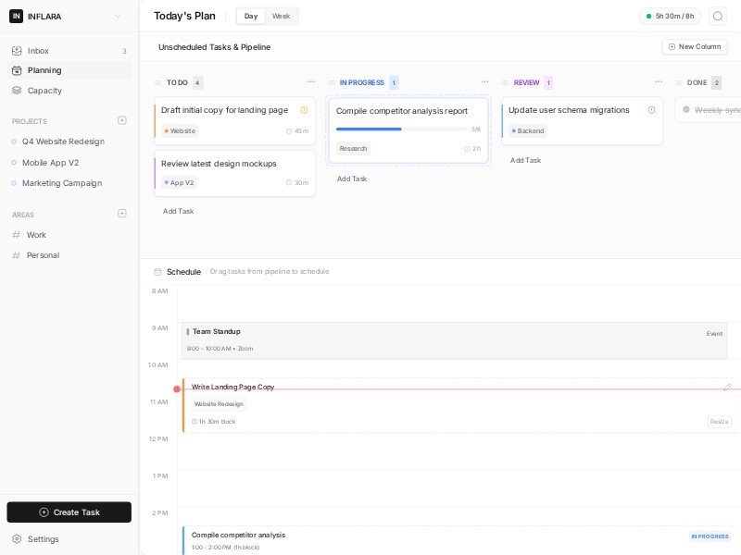Screen dimensions: 741x555
Task: Click edit pencil on Write Landing Page Copy
Action: coord(727,388)
